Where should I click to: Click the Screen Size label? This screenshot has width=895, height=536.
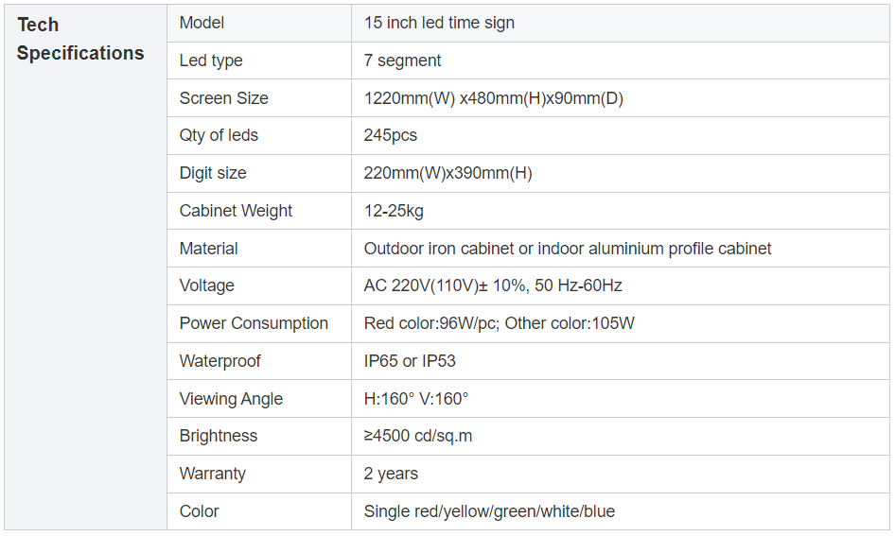pyautogui.click(x=223, y=98)
